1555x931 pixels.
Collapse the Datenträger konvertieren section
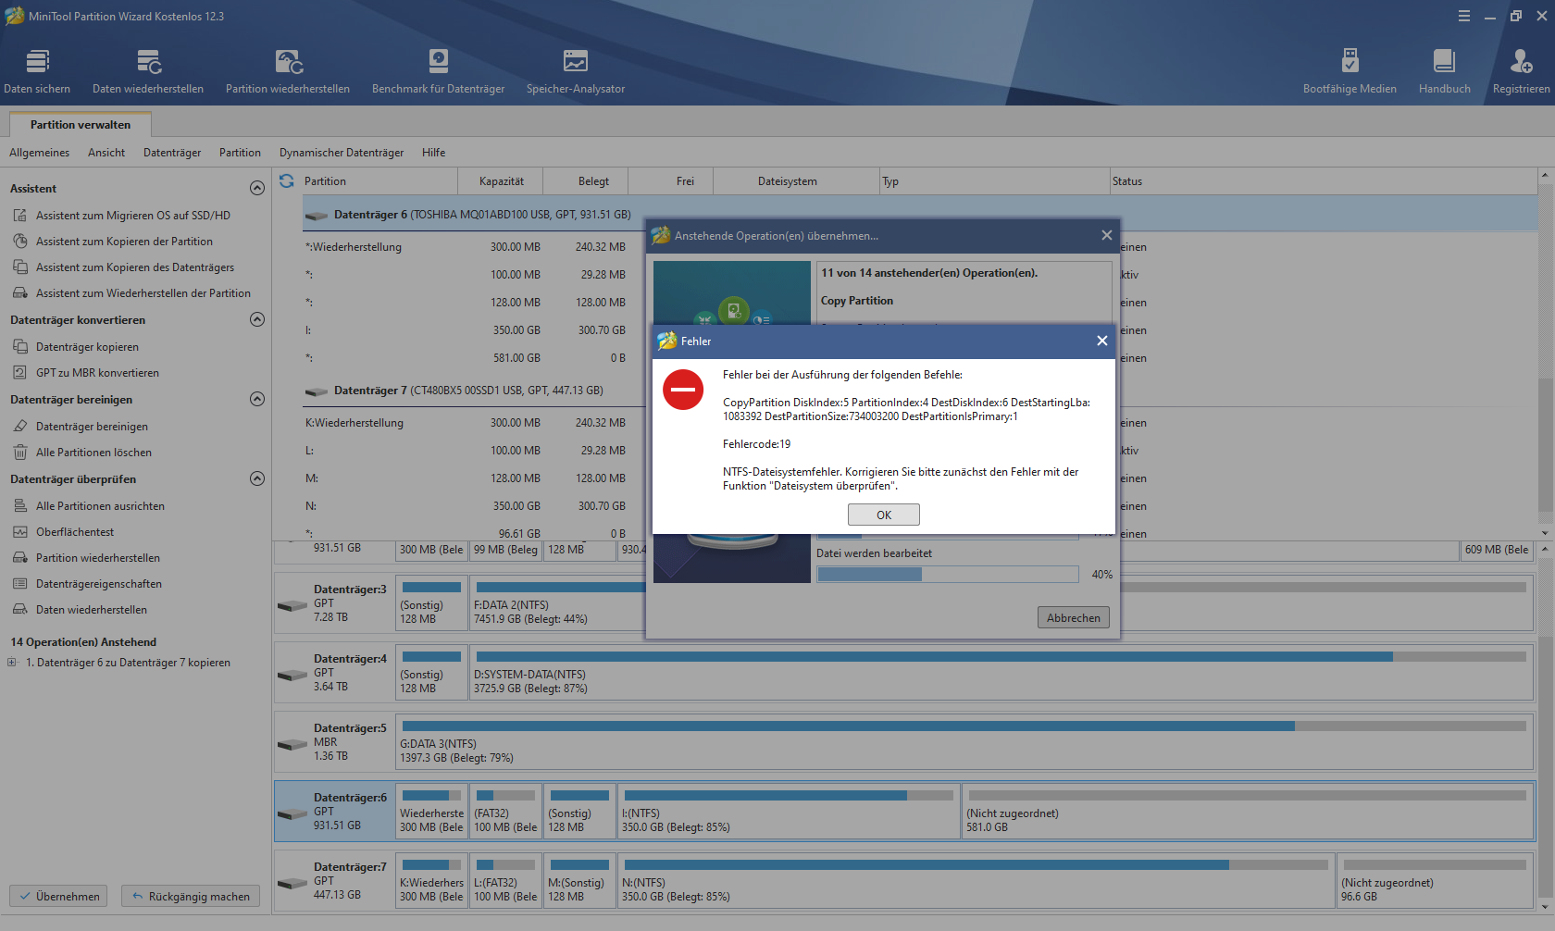click(257, 319)
